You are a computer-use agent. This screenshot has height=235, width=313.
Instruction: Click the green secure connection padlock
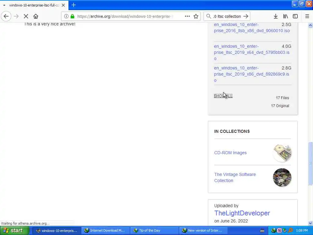coord(72,16)
